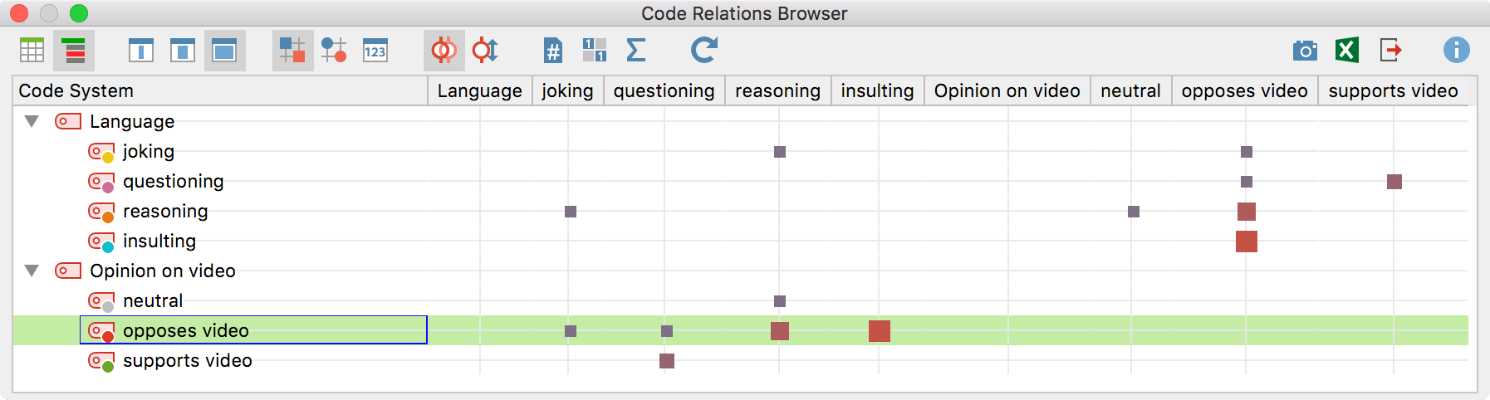Collapse the Opinion on video group
Viewport: 1490px width, 400px height.
[32, 271]
